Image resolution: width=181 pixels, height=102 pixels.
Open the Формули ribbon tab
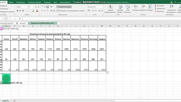click(x=47, y=2)
